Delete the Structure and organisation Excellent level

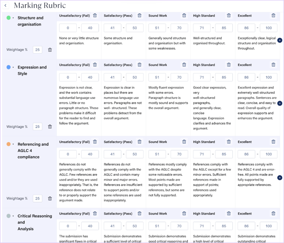(273, 16)
